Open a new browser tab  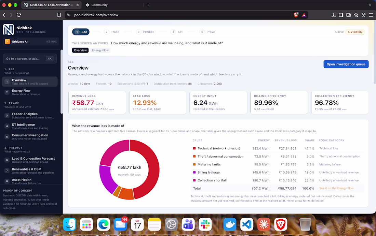[x=148, y=5]
